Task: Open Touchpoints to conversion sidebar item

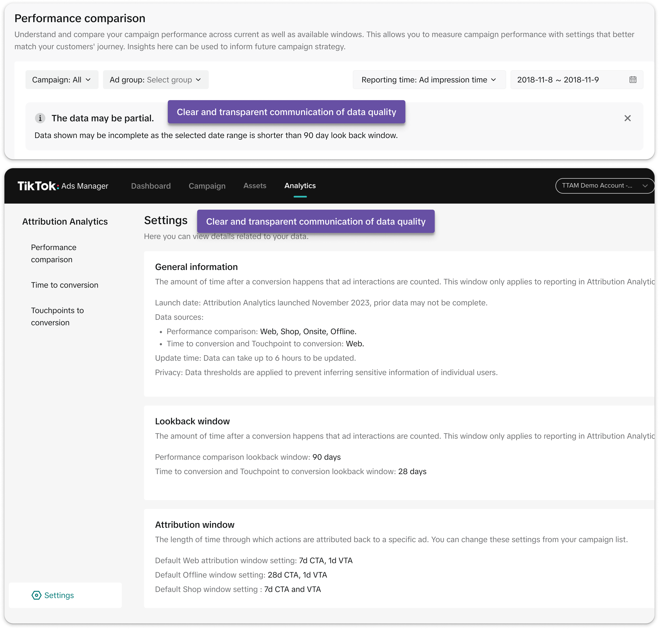Action: (57, 316)
